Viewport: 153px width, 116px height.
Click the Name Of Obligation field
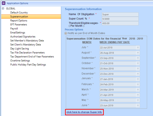point(120,14)
